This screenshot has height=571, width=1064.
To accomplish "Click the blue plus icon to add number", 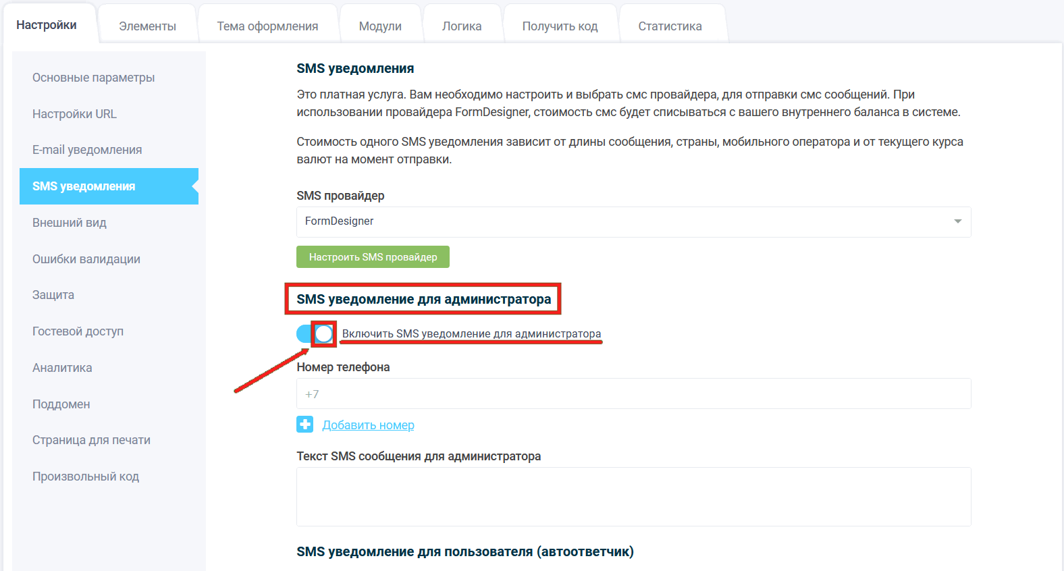I will [x=304, y=425].
